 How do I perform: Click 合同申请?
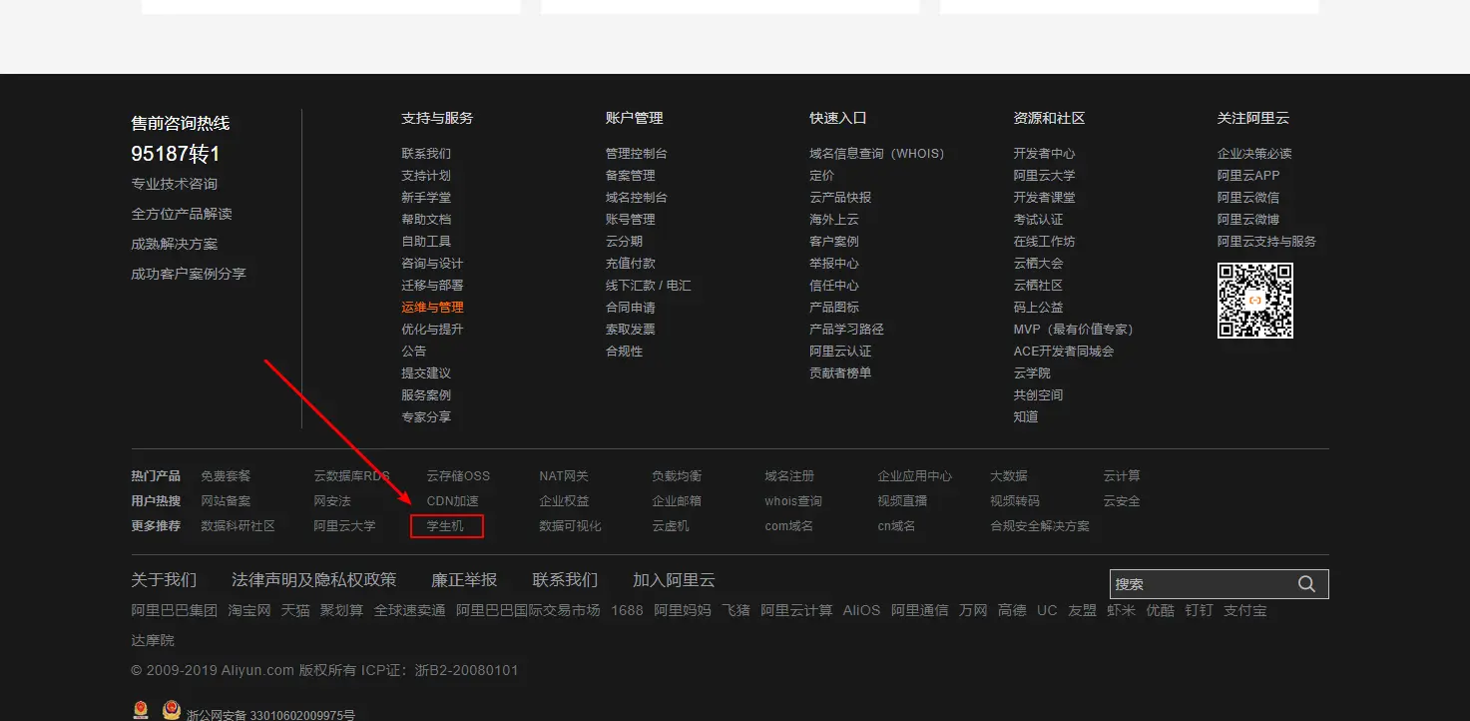pyautogui.click(x=631, y=308)
